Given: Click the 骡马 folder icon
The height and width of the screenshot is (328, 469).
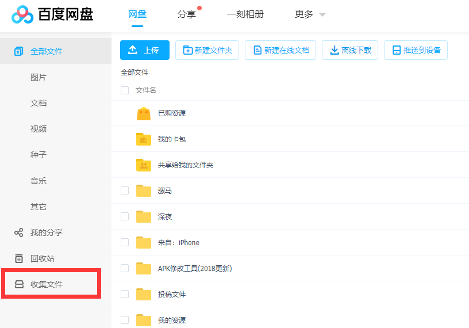Looking at the screenshot, I should (x=144, y=191).
